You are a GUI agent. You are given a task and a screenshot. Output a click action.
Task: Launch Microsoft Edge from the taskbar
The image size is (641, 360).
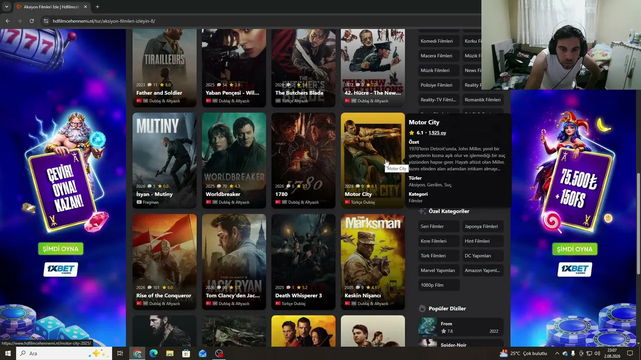point(153,353)
